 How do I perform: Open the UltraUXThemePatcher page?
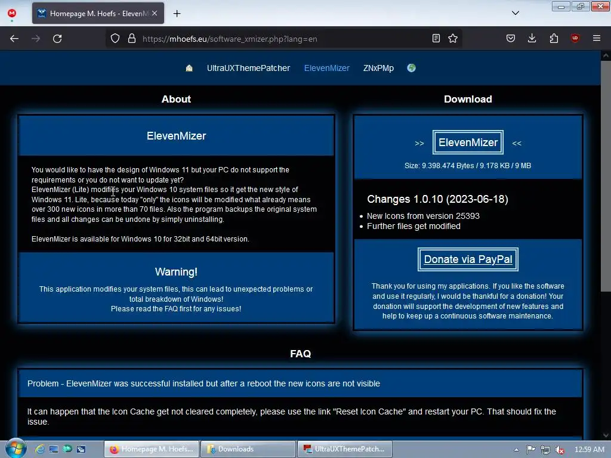pyautogui.click(x=249, y=68)
